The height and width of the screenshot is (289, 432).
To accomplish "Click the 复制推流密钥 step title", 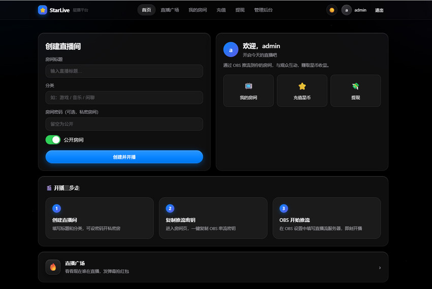I will point(180,220).
